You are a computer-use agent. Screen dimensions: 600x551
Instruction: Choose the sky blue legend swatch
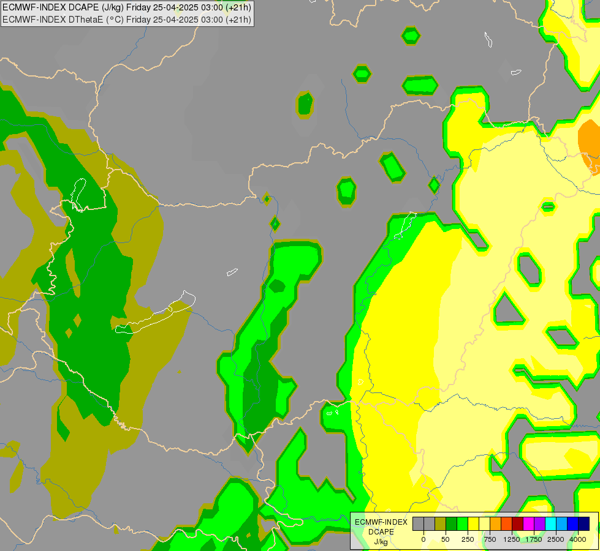click(562, 524)
